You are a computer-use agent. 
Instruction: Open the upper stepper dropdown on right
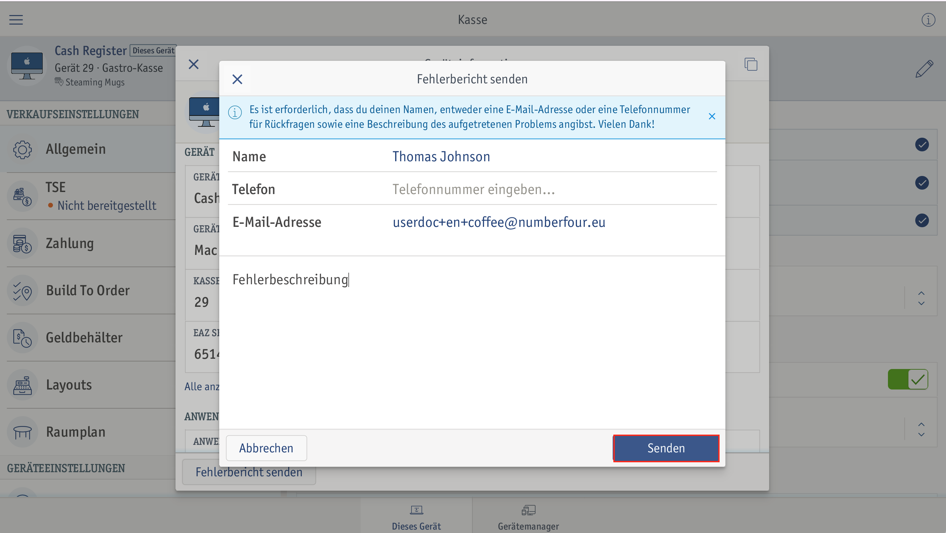coord(921,298)
